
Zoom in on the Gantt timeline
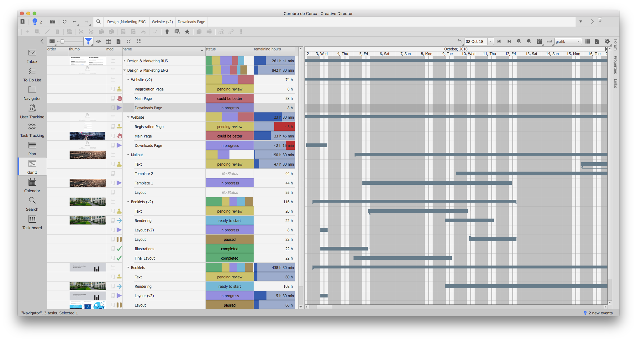(519, 41)
